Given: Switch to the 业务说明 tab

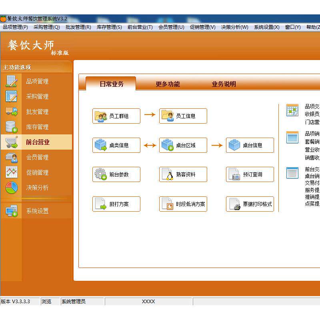Looking at the screenshot, I should click(x=224, y=84).
